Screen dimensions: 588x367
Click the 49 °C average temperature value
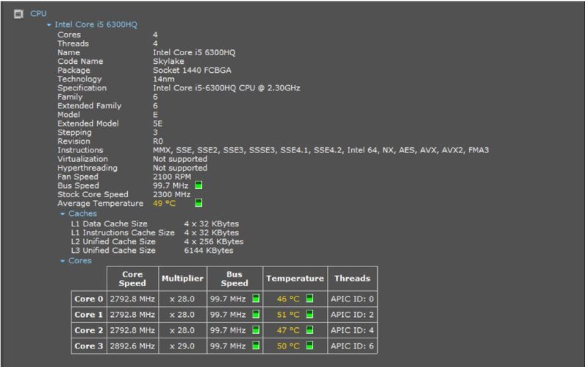point(164,204)
